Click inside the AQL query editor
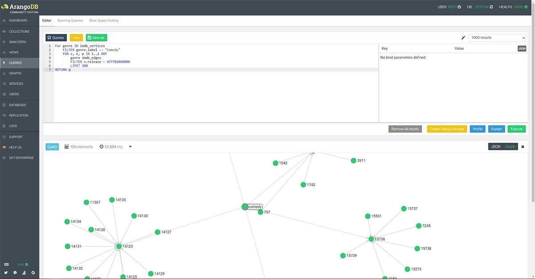Screen dimensions: 535x279 click(214, 94)
